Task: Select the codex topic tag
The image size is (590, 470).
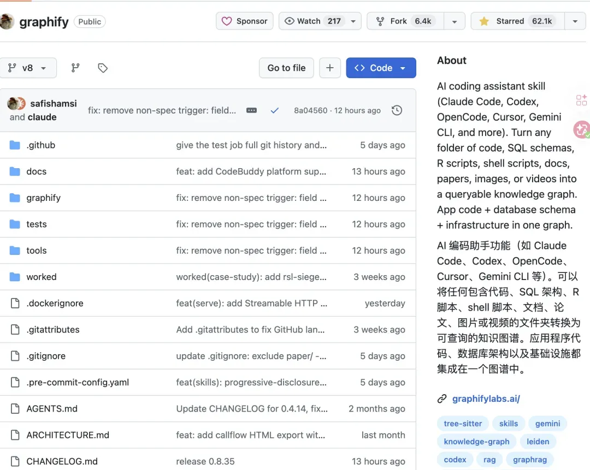Action: coord(455,460)
